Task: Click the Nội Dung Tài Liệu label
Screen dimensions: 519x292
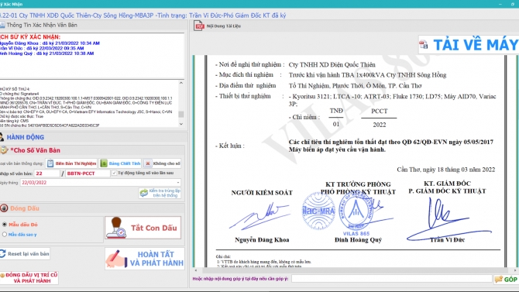Action: coord(223,26)
